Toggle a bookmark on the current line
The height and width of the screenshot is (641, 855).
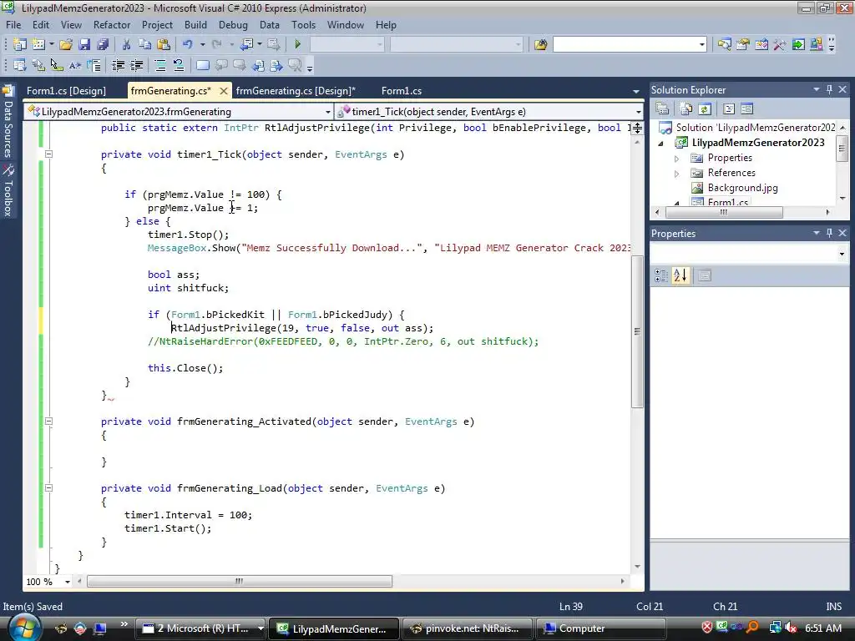[202, 65]
